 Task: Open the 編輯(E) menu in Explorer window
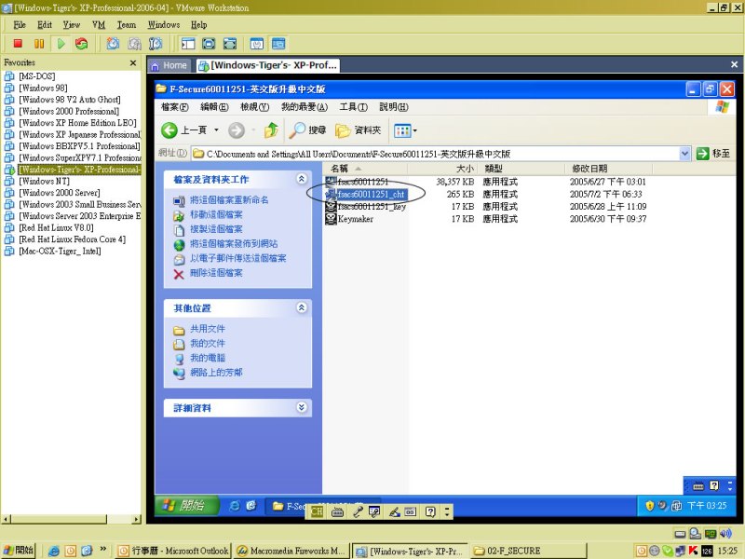[214, 107]
